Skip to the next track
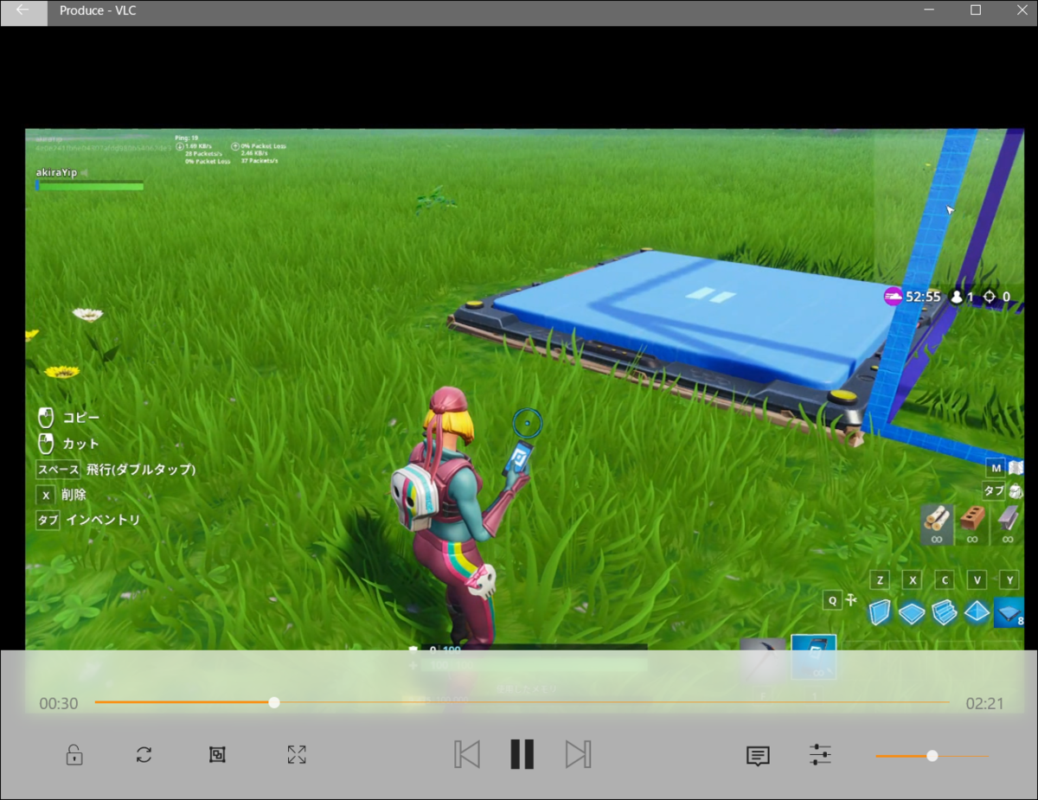The width and height of the screenshot is (1038, 800). click(x=578, y=754)
